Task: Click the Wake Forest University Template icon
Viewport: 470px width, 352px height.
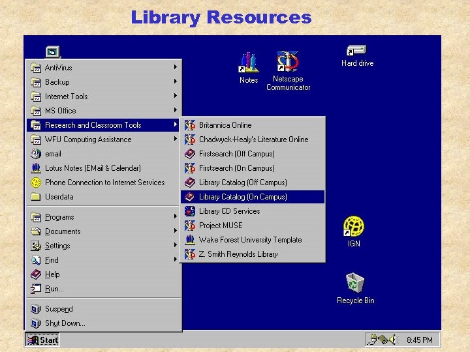Action: coord(190,240)
